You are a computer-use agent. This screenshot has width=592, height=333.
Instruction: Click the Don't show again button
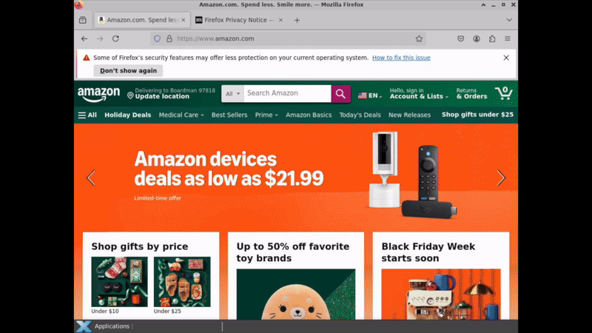[128, 70]
